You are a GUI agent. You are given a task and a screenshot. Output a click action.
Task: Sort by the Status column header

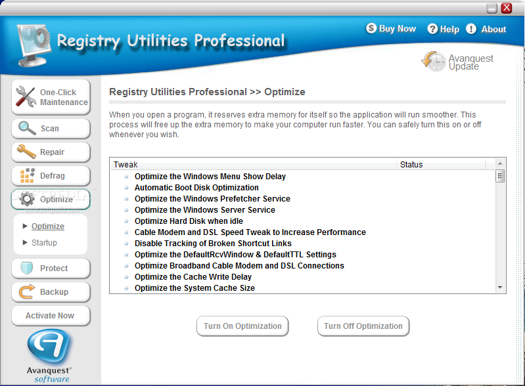[x=441, y=164]
